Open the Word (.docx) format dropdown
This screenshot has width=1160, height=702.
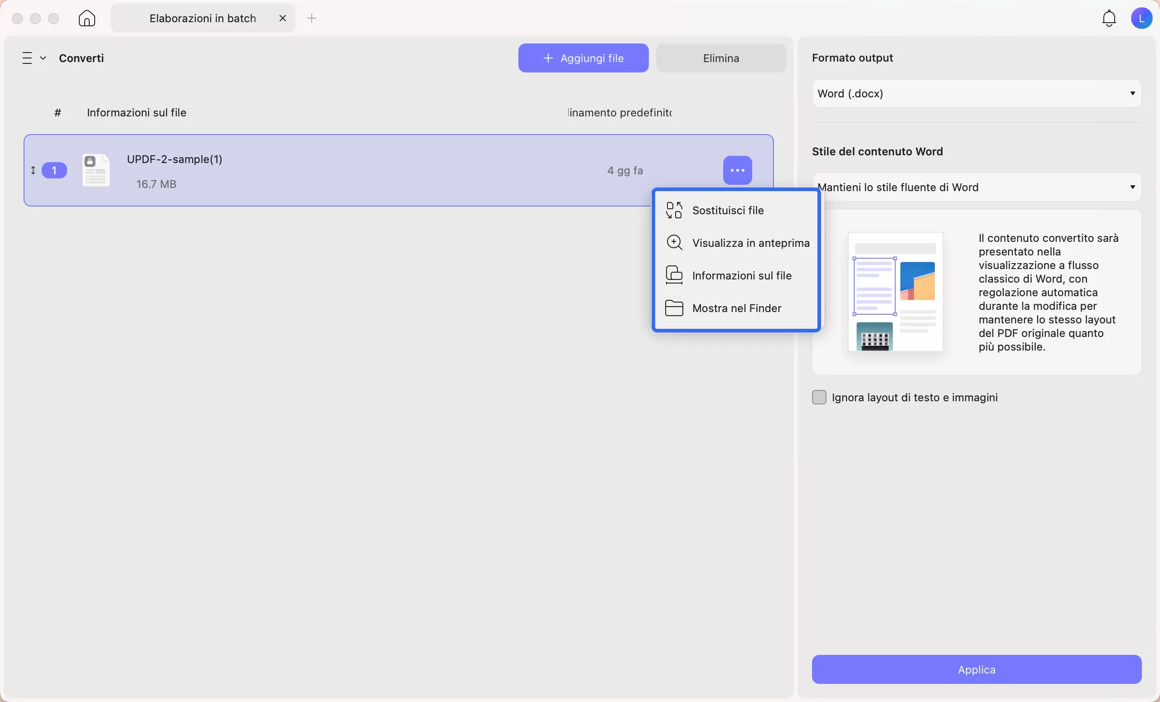(976, 93)
